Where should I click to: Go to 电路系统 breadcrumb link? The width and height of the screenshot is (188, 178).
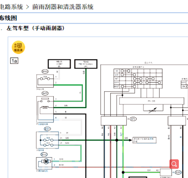point(11,7)
